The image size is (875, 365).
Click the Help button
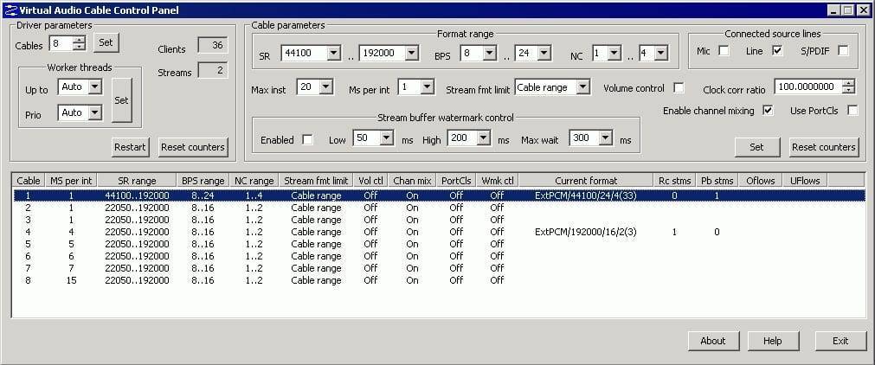point(772,341)
